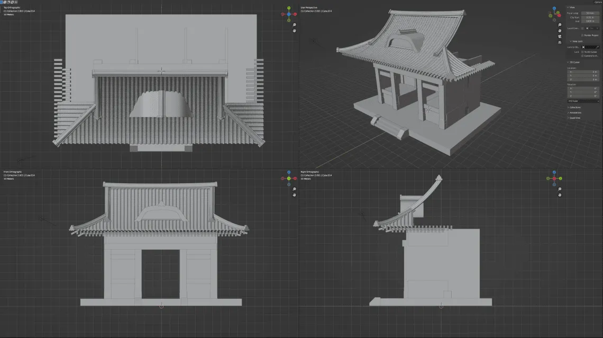Clear Local Camera with its X button

(598, 29)
